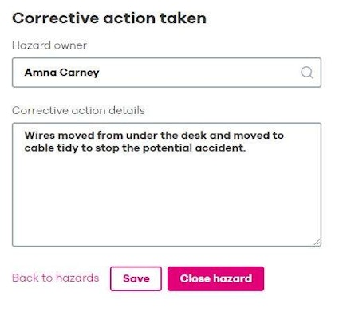Click the Corrective action taken heading

109,18
